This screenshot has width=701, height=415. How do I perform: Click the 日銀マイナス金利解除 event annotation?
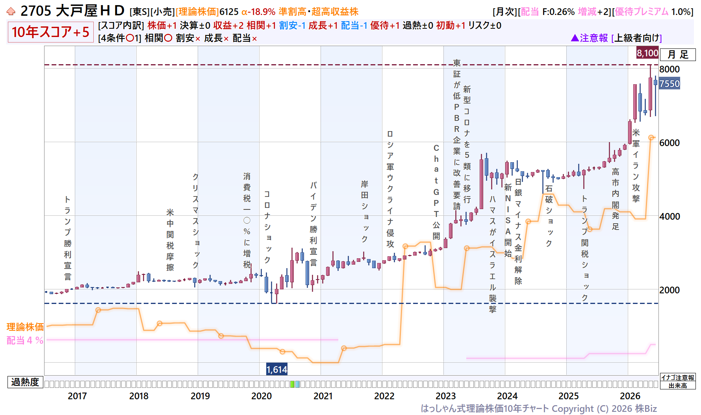pos(518,231)
